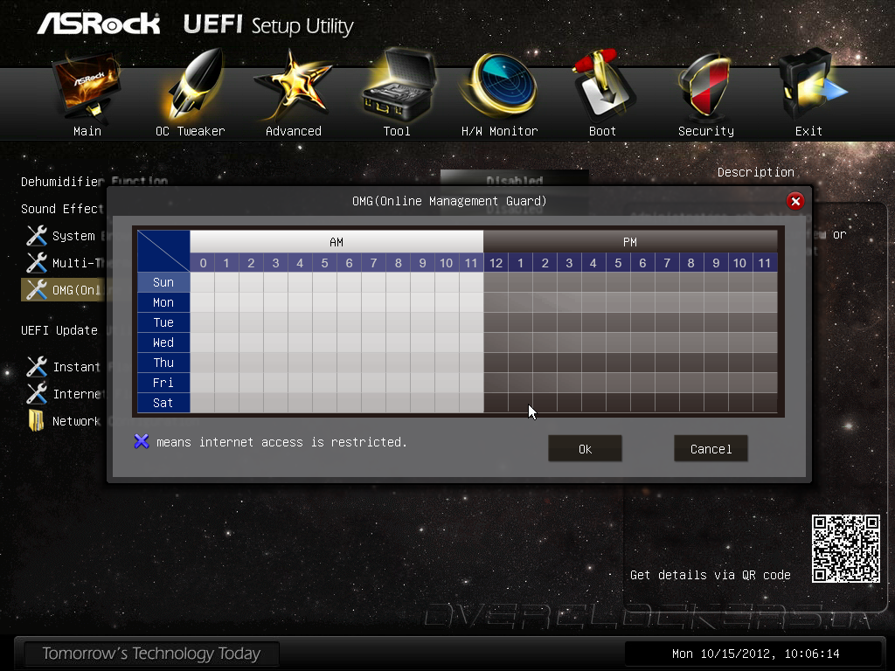Image resolution: width=895 pixels, height=671 pixels.
Task: Open H/W Monitor tab label
Action: (x=499, y=131)
